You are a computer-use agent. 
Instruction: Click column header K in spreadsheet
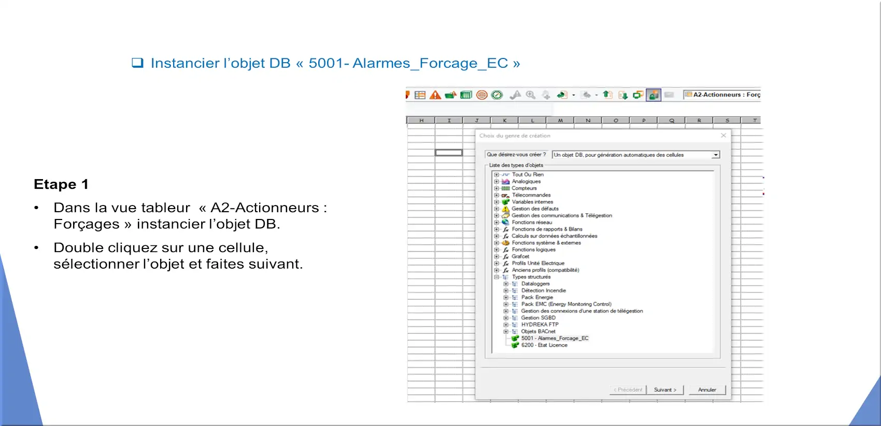click(504, 120)
